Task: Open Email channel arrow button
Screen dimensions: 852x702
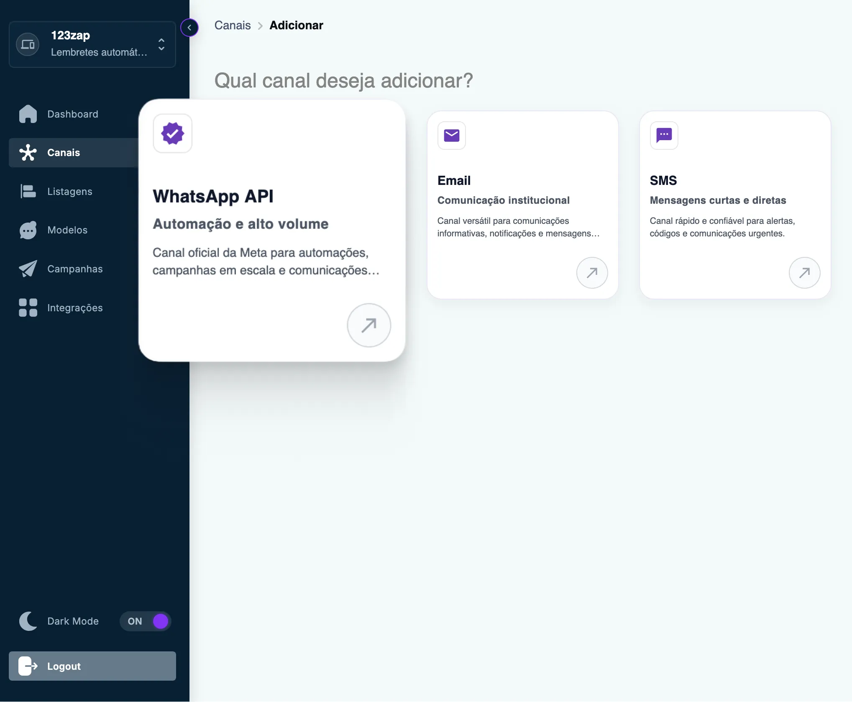Action: [592, 273]
